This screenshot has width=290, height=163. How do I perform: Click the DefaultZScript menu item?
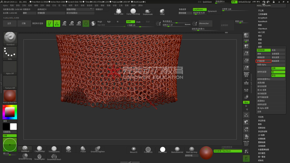coord(245,2)
